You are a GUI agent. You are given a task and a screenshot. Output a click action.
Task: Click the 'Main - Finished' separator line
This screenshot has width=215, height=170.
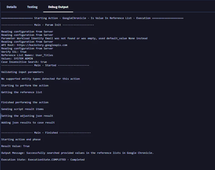coord(46,133)
